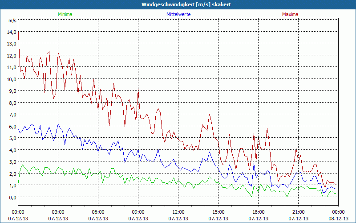
Task: Click the 9,0 y-axis value
Action: pos(12,91)
